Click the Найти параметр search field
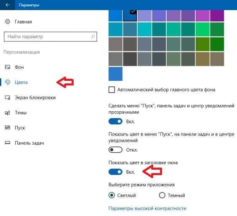The image size is (237, 216). (51, 37)
